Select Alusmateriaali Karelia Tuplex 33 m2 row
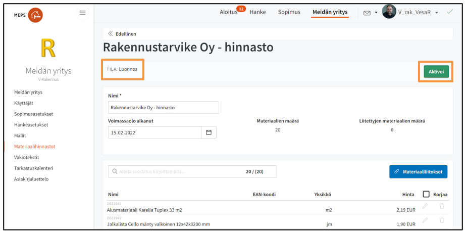 point(278,208)
